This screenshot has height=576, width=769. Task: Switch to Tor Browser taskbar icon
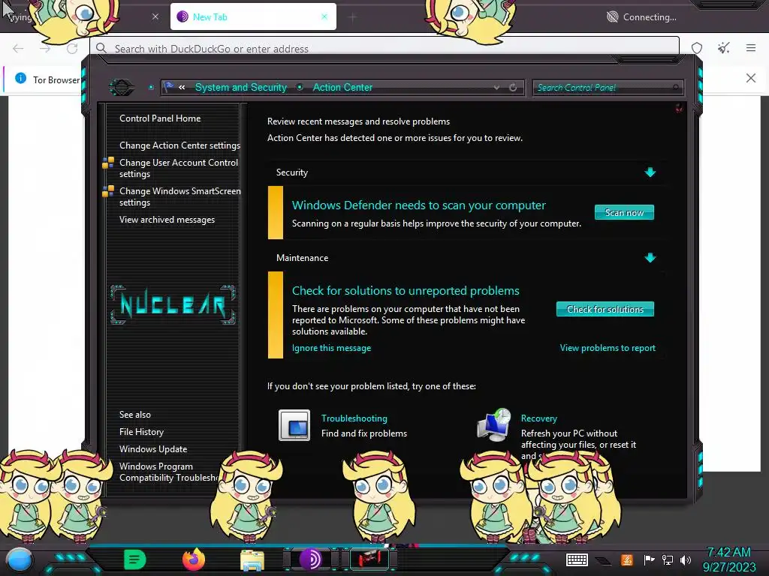pyautogui.click(x=310, y=559)
